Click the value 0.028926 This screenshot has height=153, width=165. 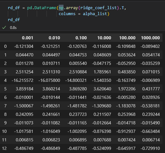pos(151,97)
